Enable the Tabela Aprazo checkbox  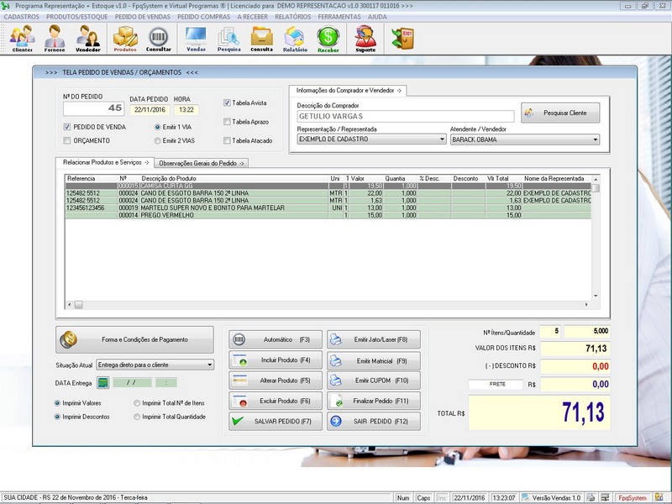pos(228,122)
